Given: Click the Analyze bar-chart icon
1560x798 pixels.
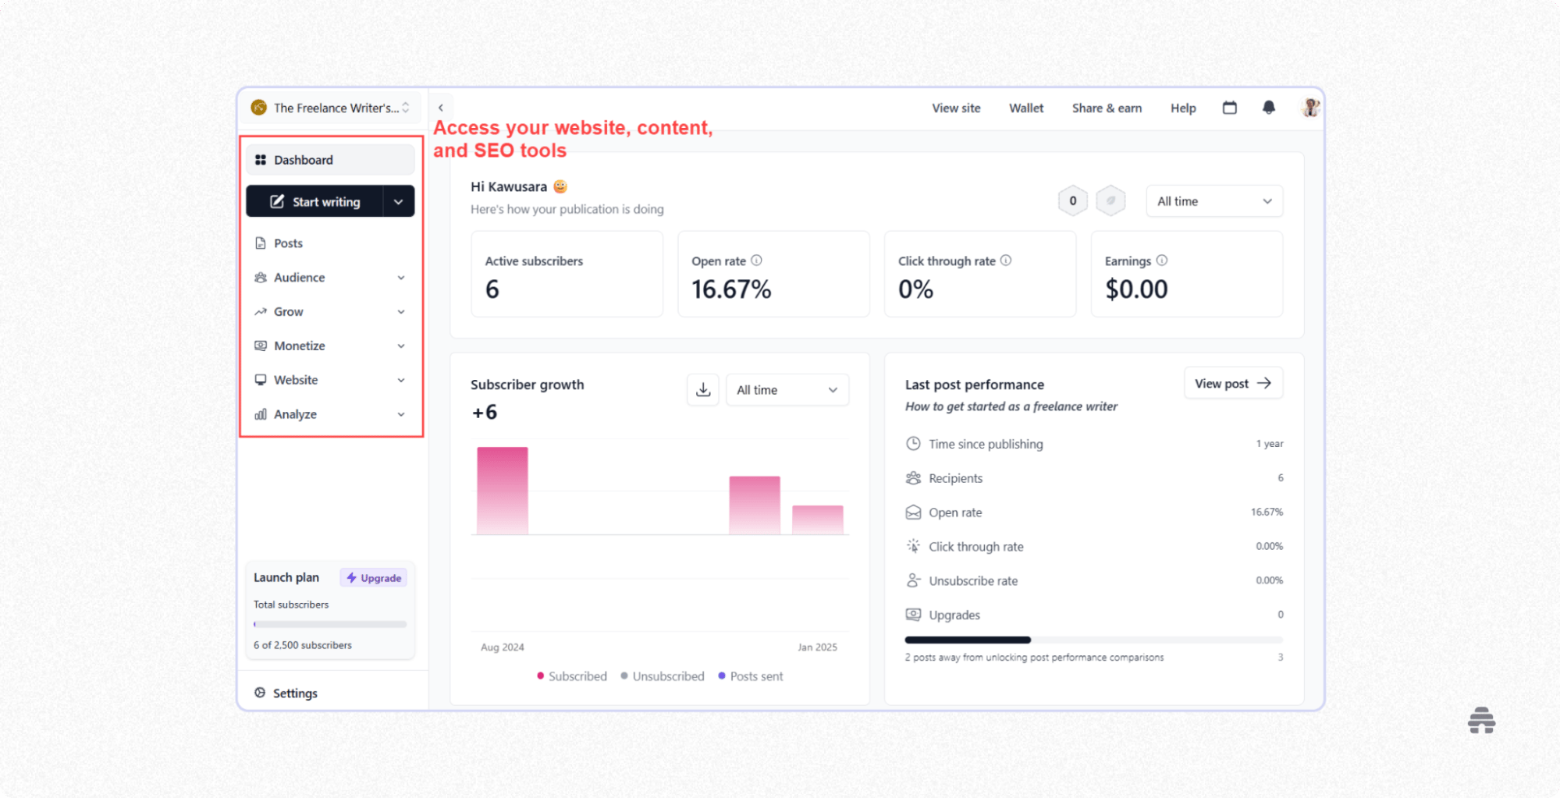Looking at the screenshot, I should tap(261, 414).
